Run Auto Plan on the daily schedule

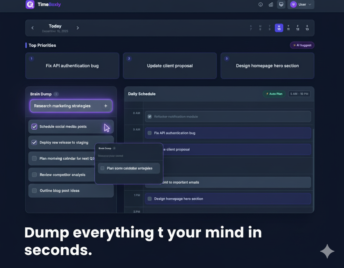click(274, 94)
